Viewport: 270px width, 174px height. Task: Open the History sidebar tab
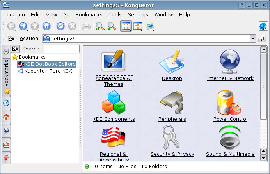[6, 103]
